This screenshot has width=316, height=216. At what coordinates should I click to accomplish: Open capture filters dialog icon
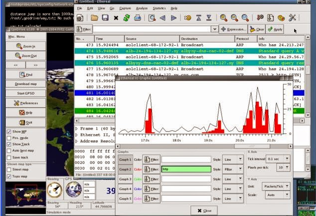tap(260, 18)
